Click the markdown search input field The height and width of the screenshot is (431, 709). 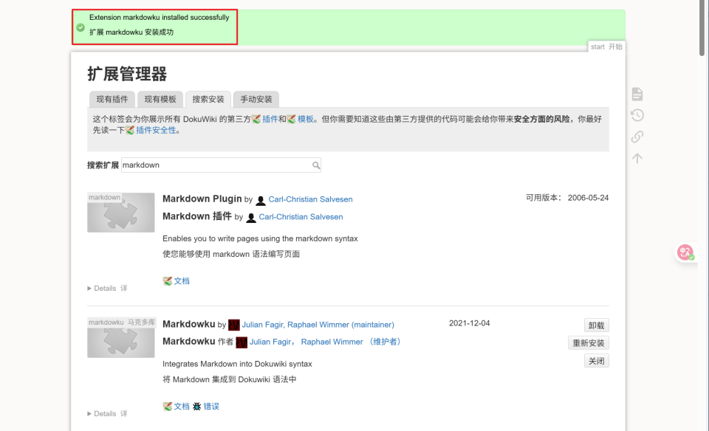click(214, 165)
